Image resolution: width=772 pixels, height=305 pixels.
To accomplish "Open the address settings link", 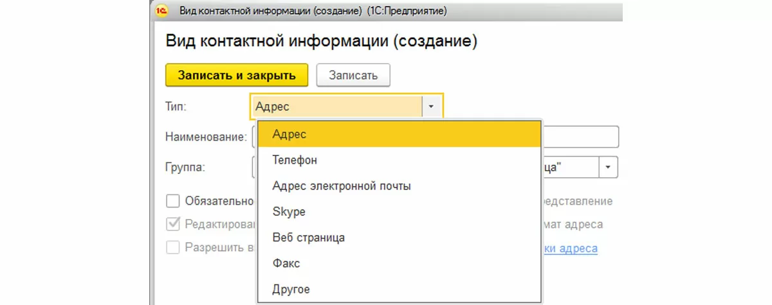I will click(570, 248).
